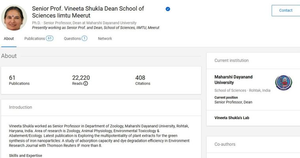
Task: Click the Co-authors section header
Action: point(225,144)
